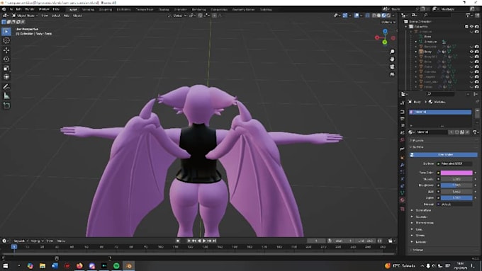Open the Edit menu
This screenshot has height=271, width=482.
click(18, 9)
